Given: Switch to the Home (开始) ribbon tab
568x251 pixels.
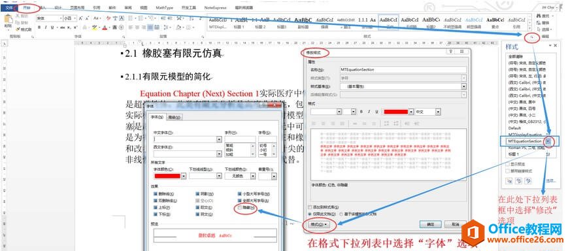Looking at the screenshot, I should pos(26,8).
